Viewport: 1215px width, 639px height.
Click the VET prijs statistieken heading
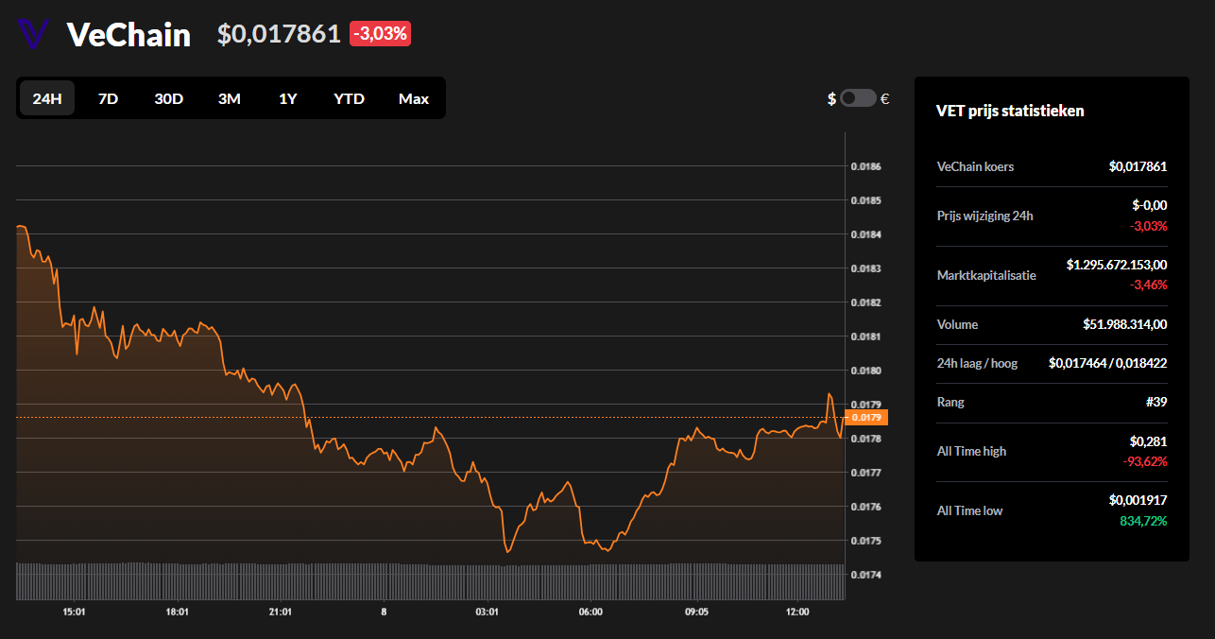(x=1010, y=111)
